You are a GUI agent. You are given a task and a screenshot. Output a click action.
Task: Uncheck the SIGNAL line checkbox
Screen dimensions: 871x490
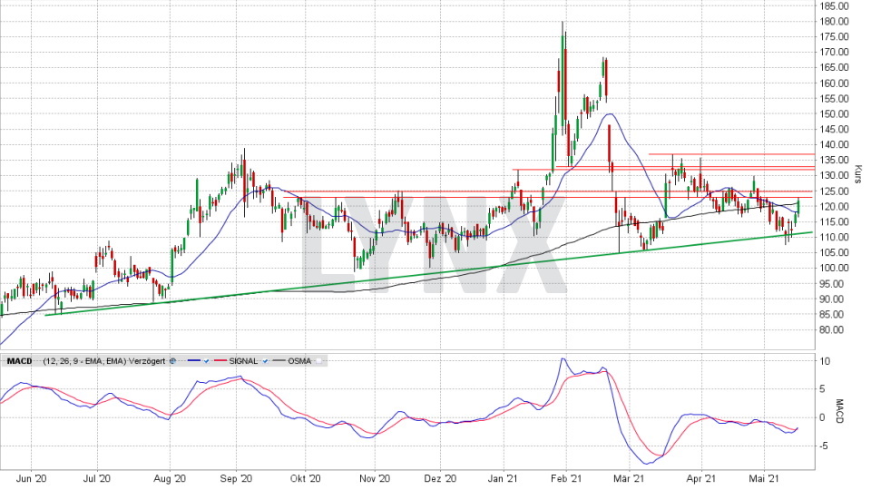pyautogui.click(x=265, y=361)
